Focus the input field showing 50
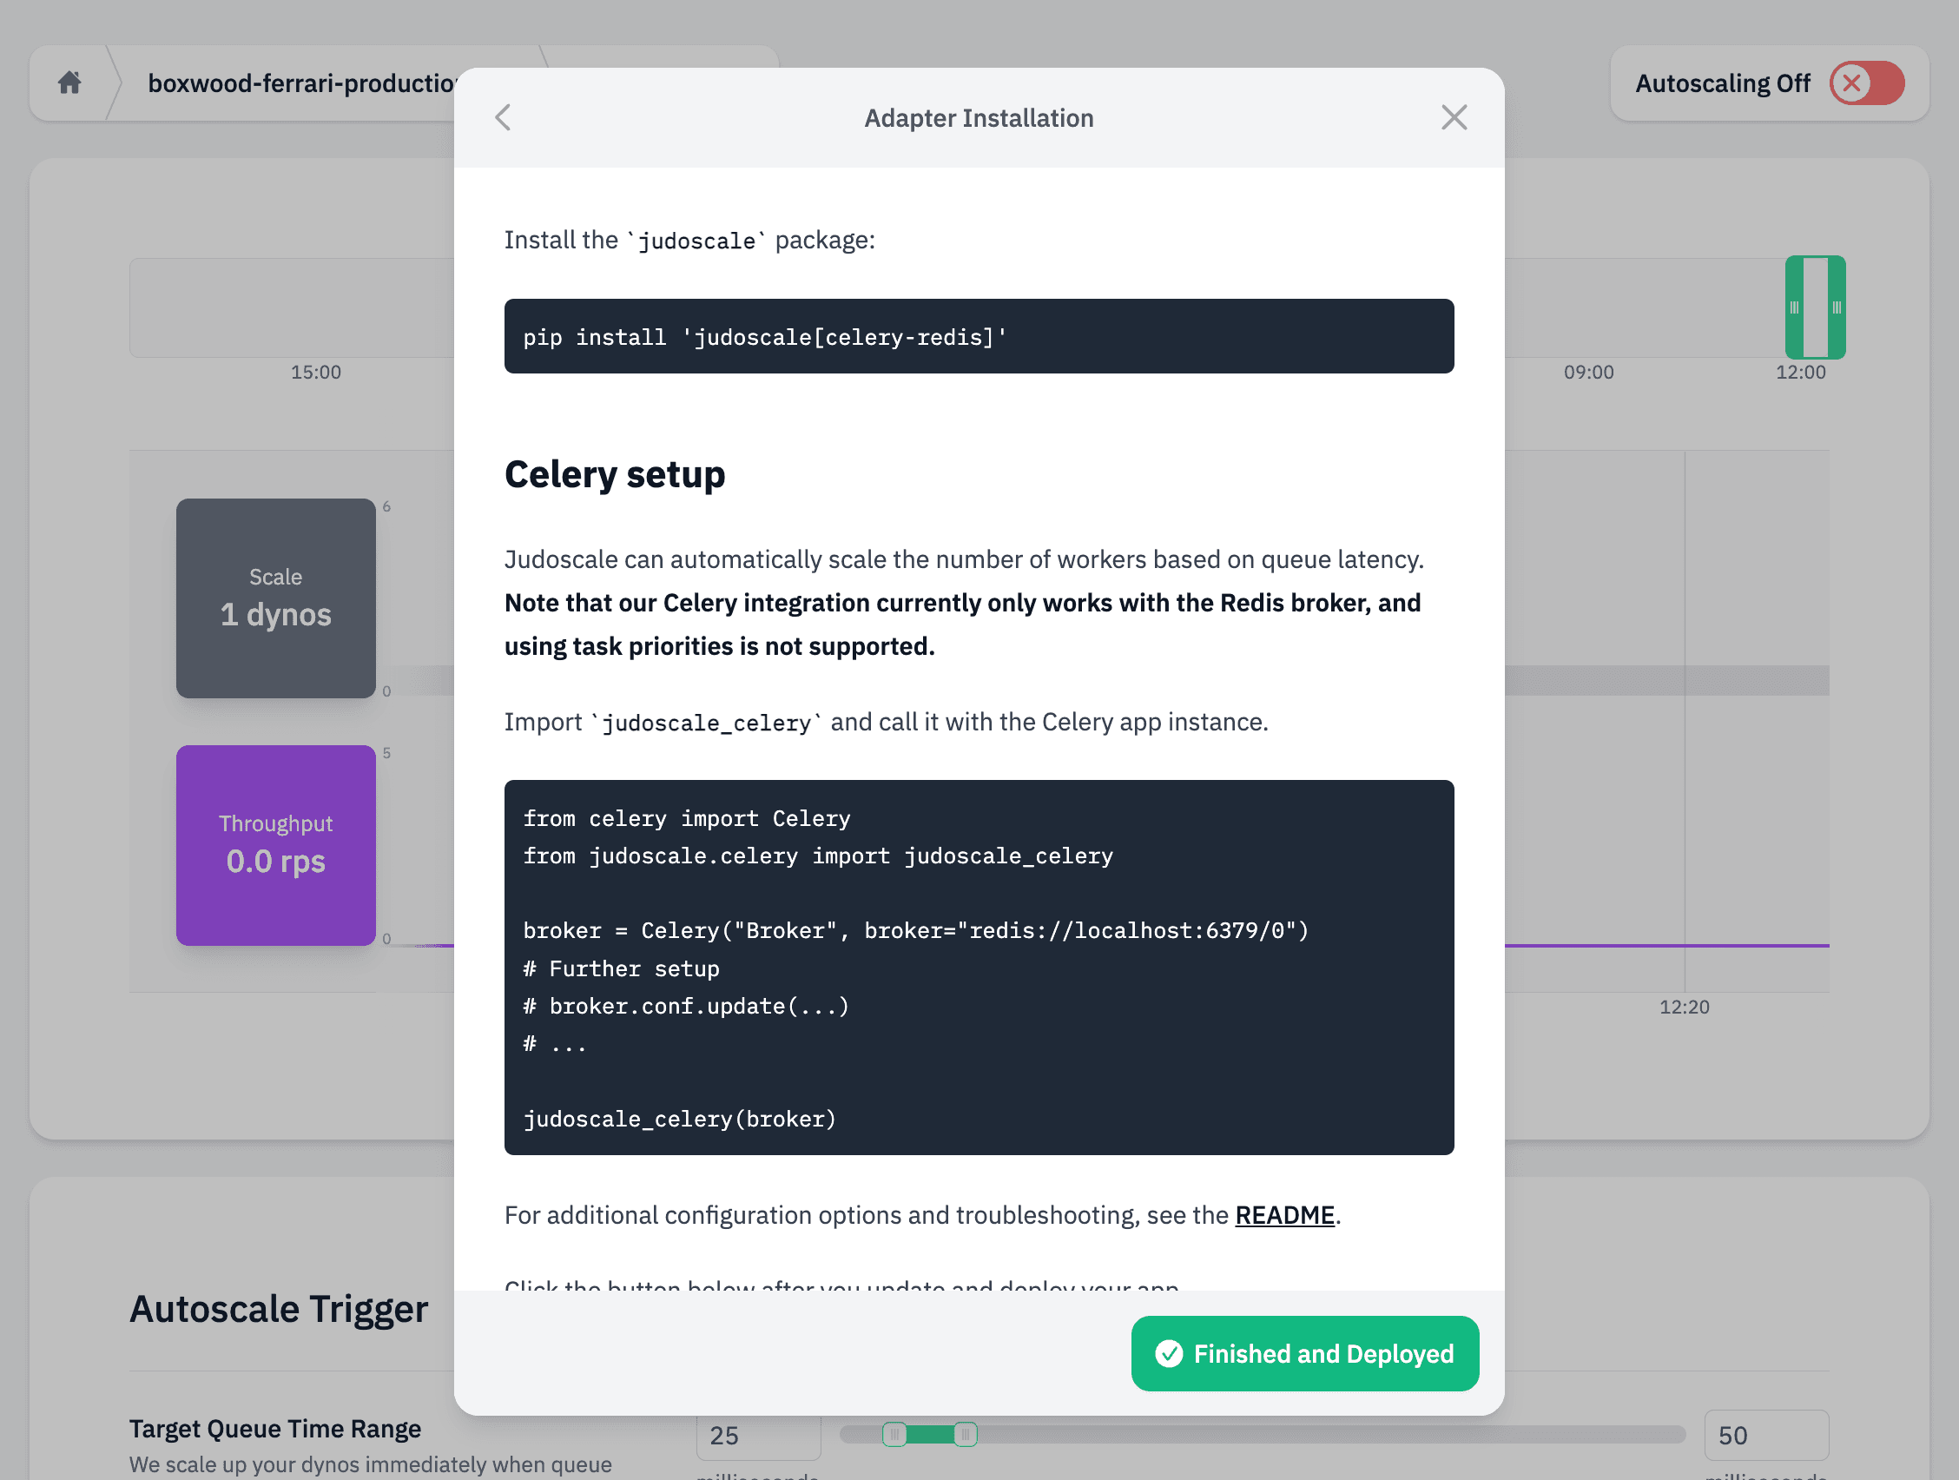 (x=1767, y=1435)
